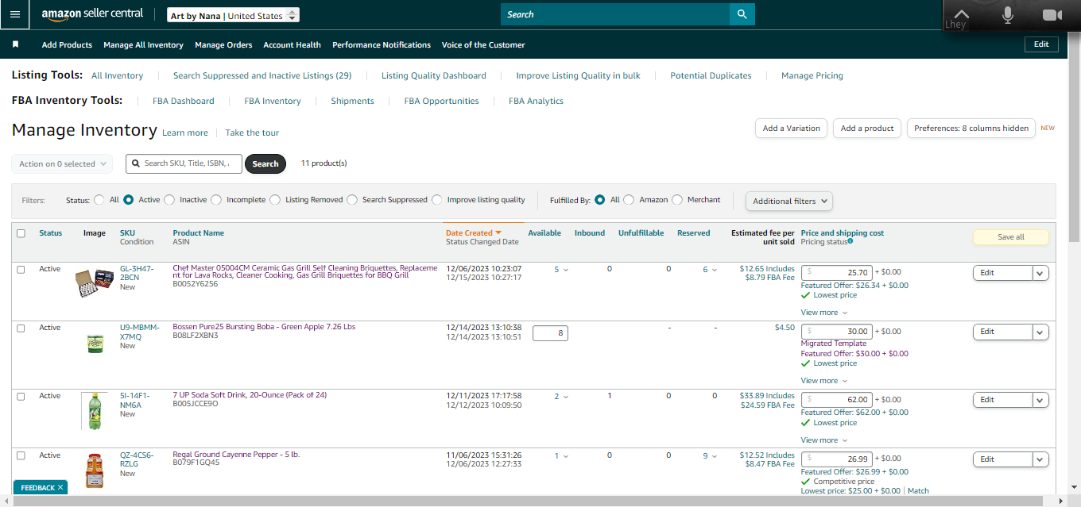Open the hamburger main menu

(15, 14)
